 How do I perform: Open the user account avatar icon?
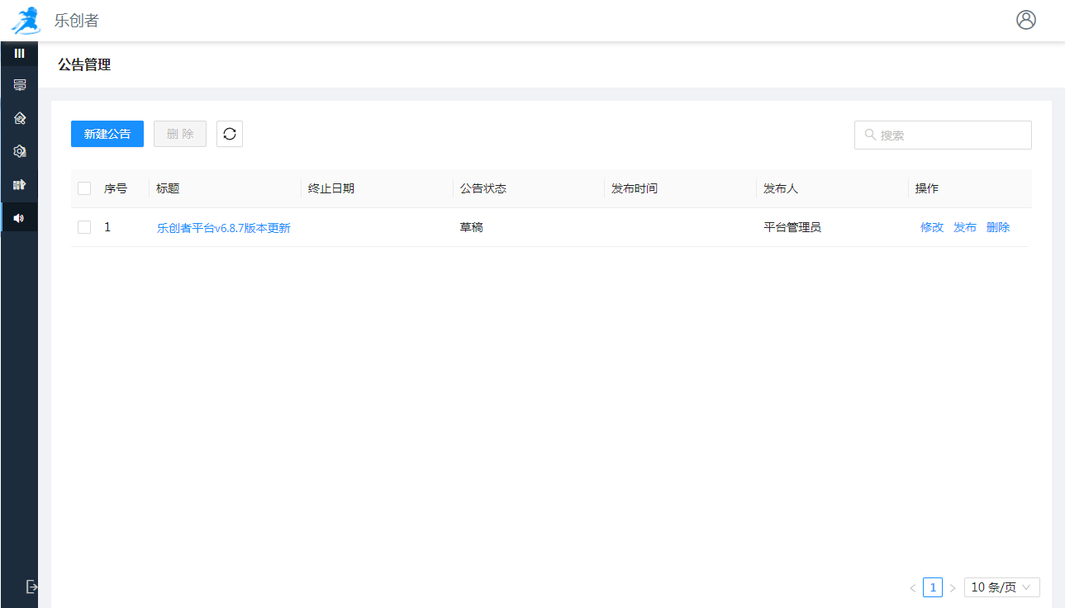(1025, 20)
